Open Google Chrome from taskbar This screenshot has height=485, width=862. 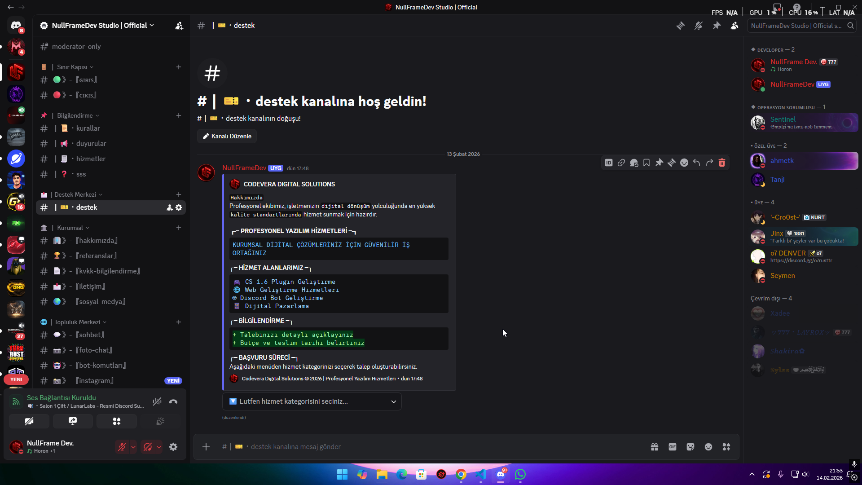coord(461,474)
